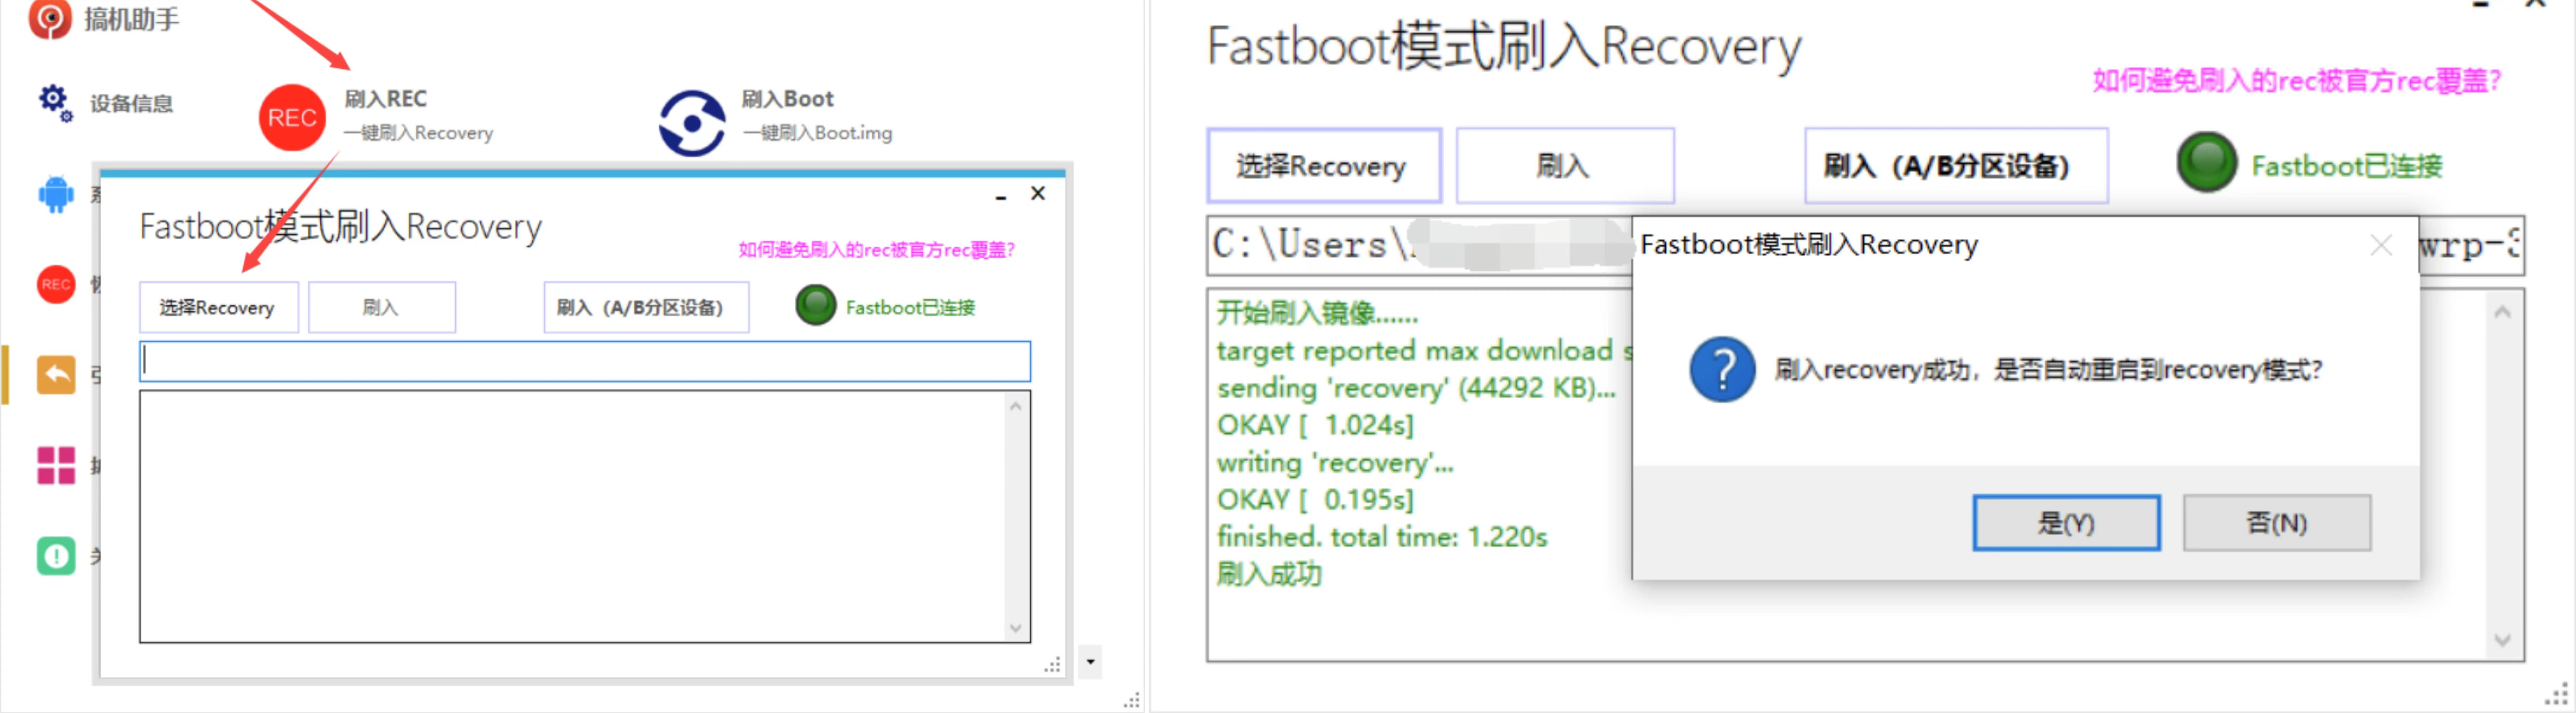Click Fastboot已连接 text in right window
Image resolution: width=2576 pixels, height=713 pixels.
[x=2347, y=166]
